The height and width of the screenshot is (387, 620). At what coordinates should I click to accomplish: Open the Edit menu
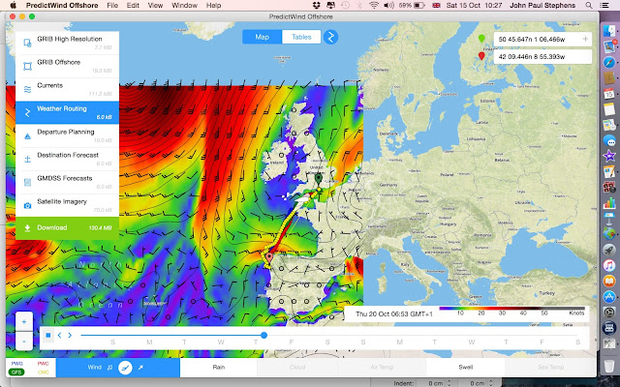(133, 6)
